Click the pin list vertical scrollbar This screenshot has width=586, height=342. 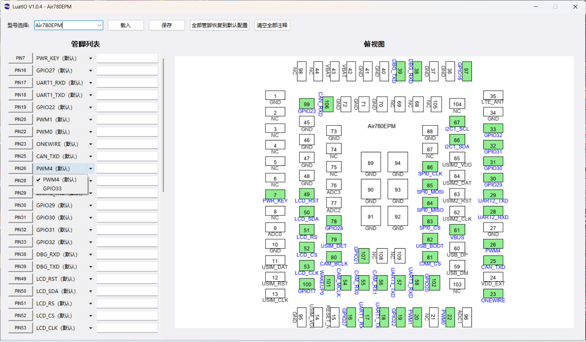pyautogui.click(x=163, y=125)
